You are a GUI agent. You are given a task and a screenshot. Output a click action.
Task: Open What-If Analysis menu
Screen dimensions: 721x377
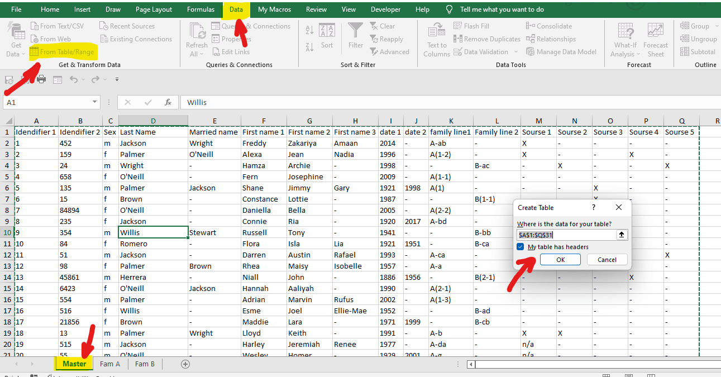[625, 40]
